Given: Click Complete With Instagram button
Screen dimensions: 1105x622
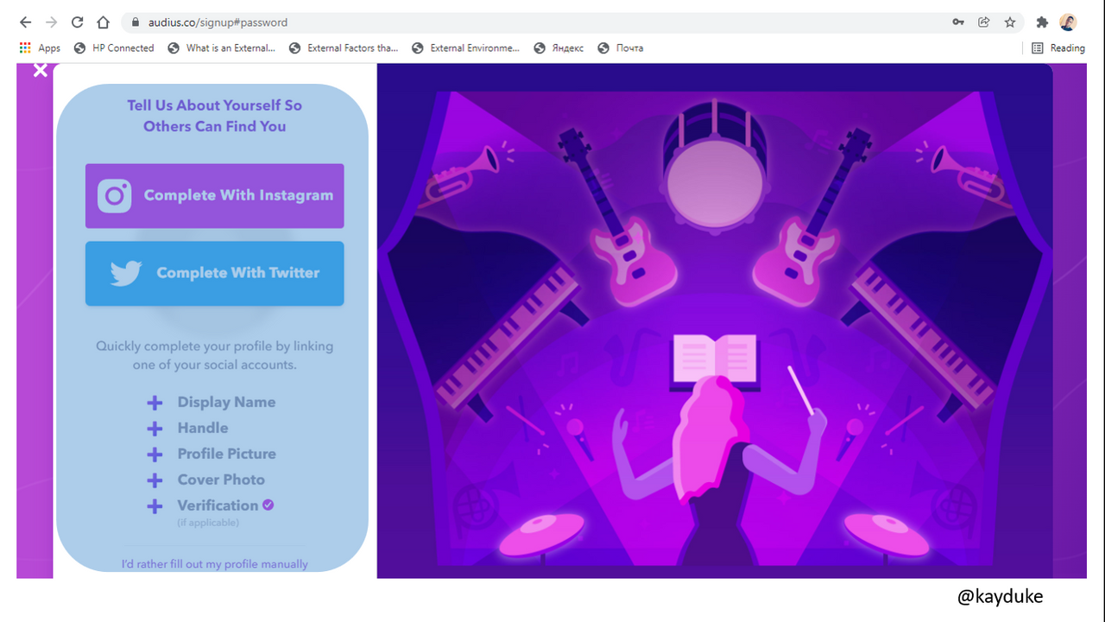Looking at the screenshot, I should 214,196.
